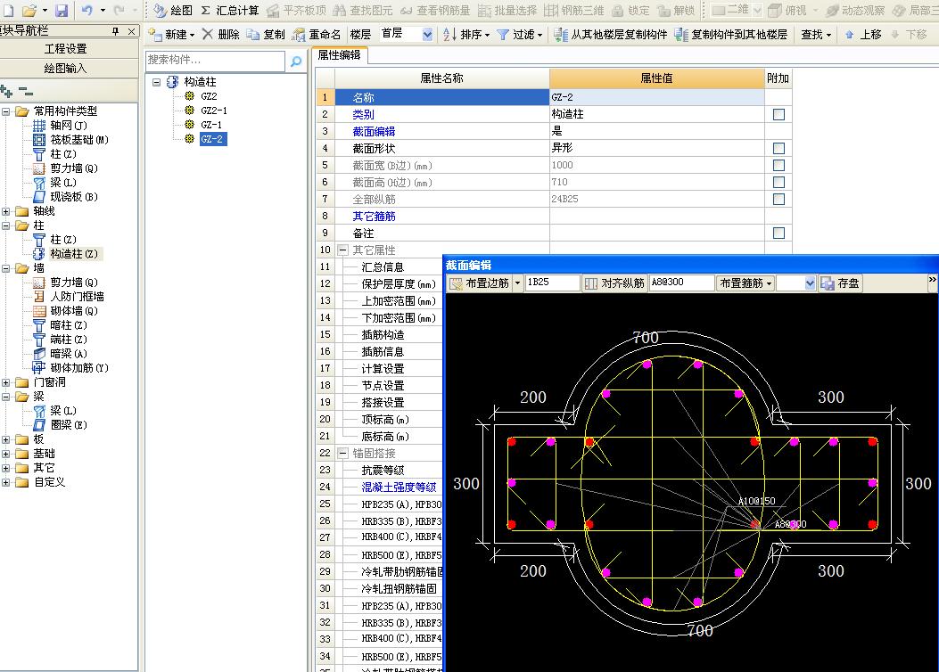Collapse the 其它属性 property group
Screen dimensions: 939x672
coord(343,250)
